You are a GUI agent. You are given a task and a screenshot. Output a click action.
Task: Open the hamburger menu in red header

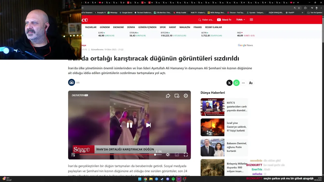point(251,20)
